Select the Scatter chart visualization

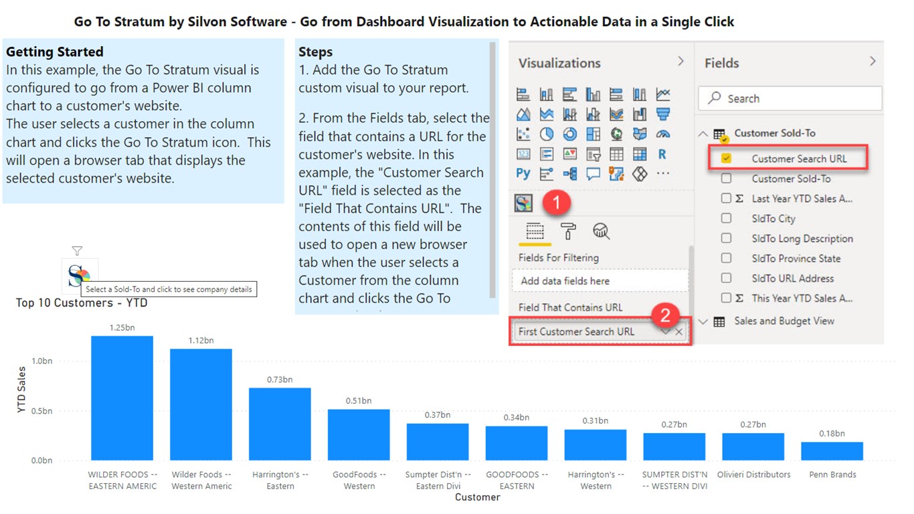click(523, 134)
